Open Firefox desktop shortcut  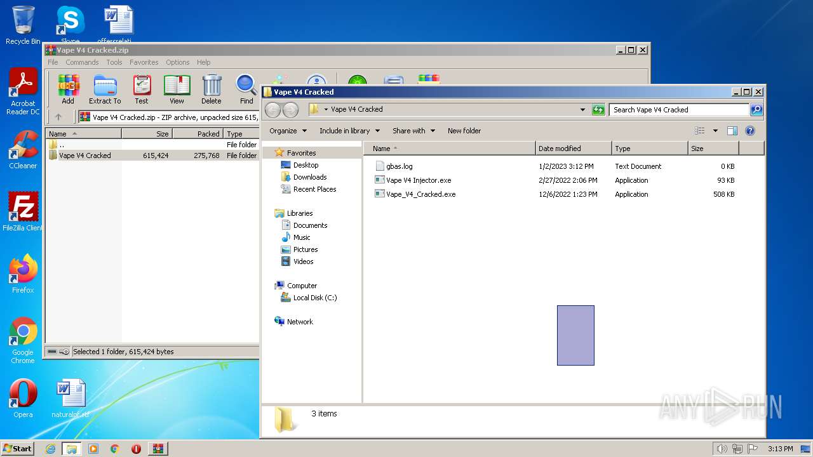23,274
